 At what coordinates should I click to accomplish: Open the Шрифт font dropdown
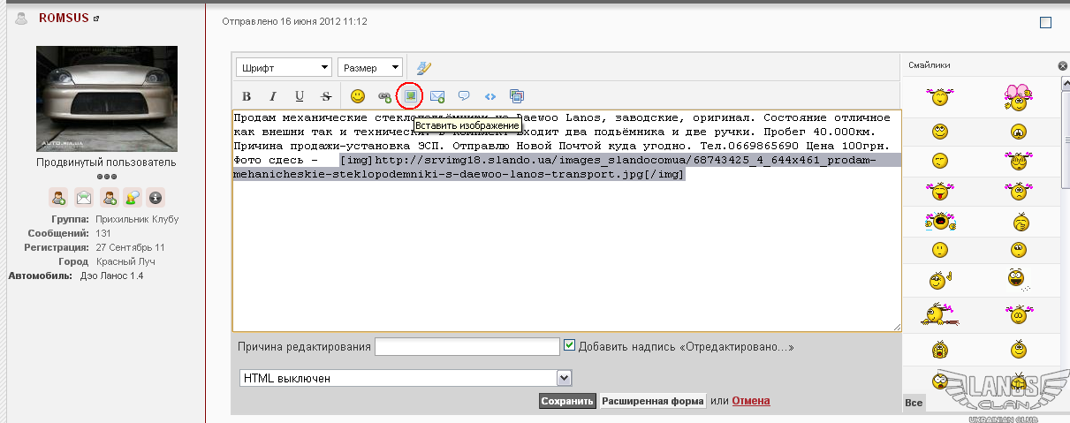(284, 68)
